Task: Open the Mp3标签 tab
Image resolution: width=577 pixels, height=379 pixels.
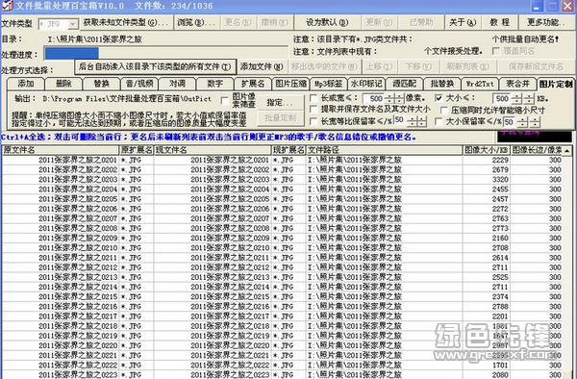Action: 328,84
